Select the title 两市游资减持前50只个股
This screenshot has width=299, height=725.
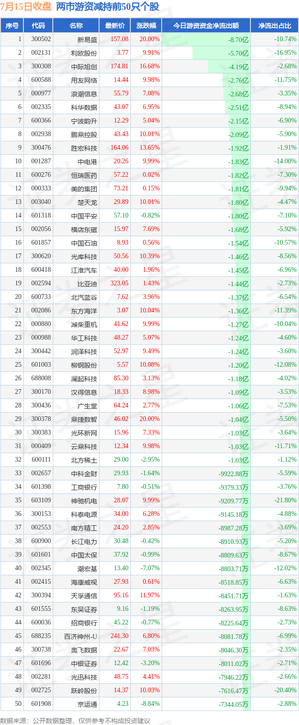tap(107, 7)
